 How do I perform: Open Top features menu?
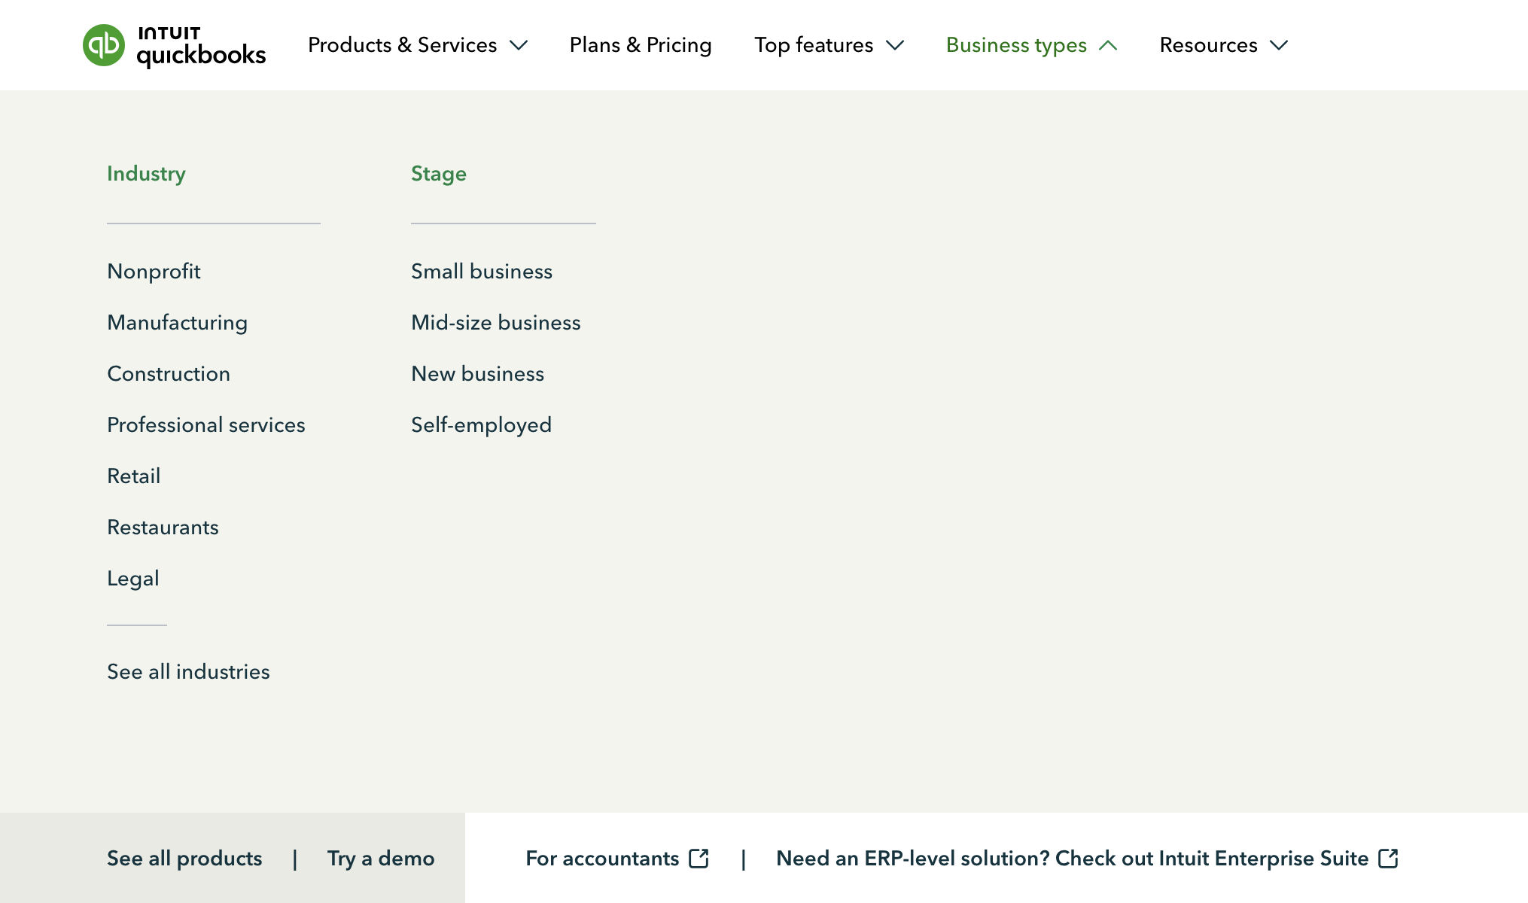tap(814, 45)
